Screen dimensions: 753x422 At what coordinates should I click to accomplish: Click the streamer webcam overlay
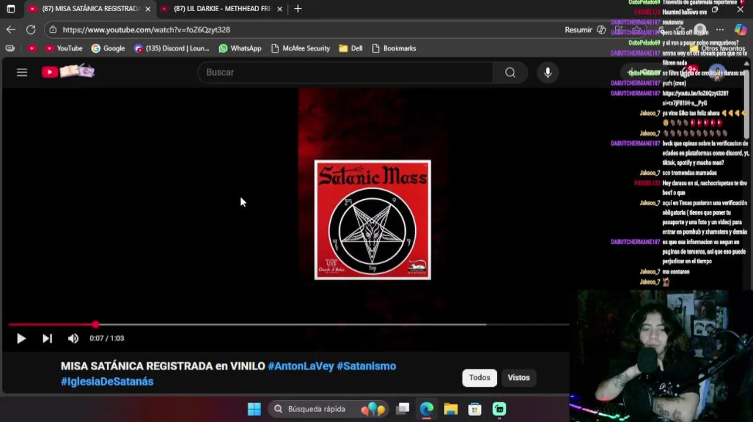[x=661, y=355]
